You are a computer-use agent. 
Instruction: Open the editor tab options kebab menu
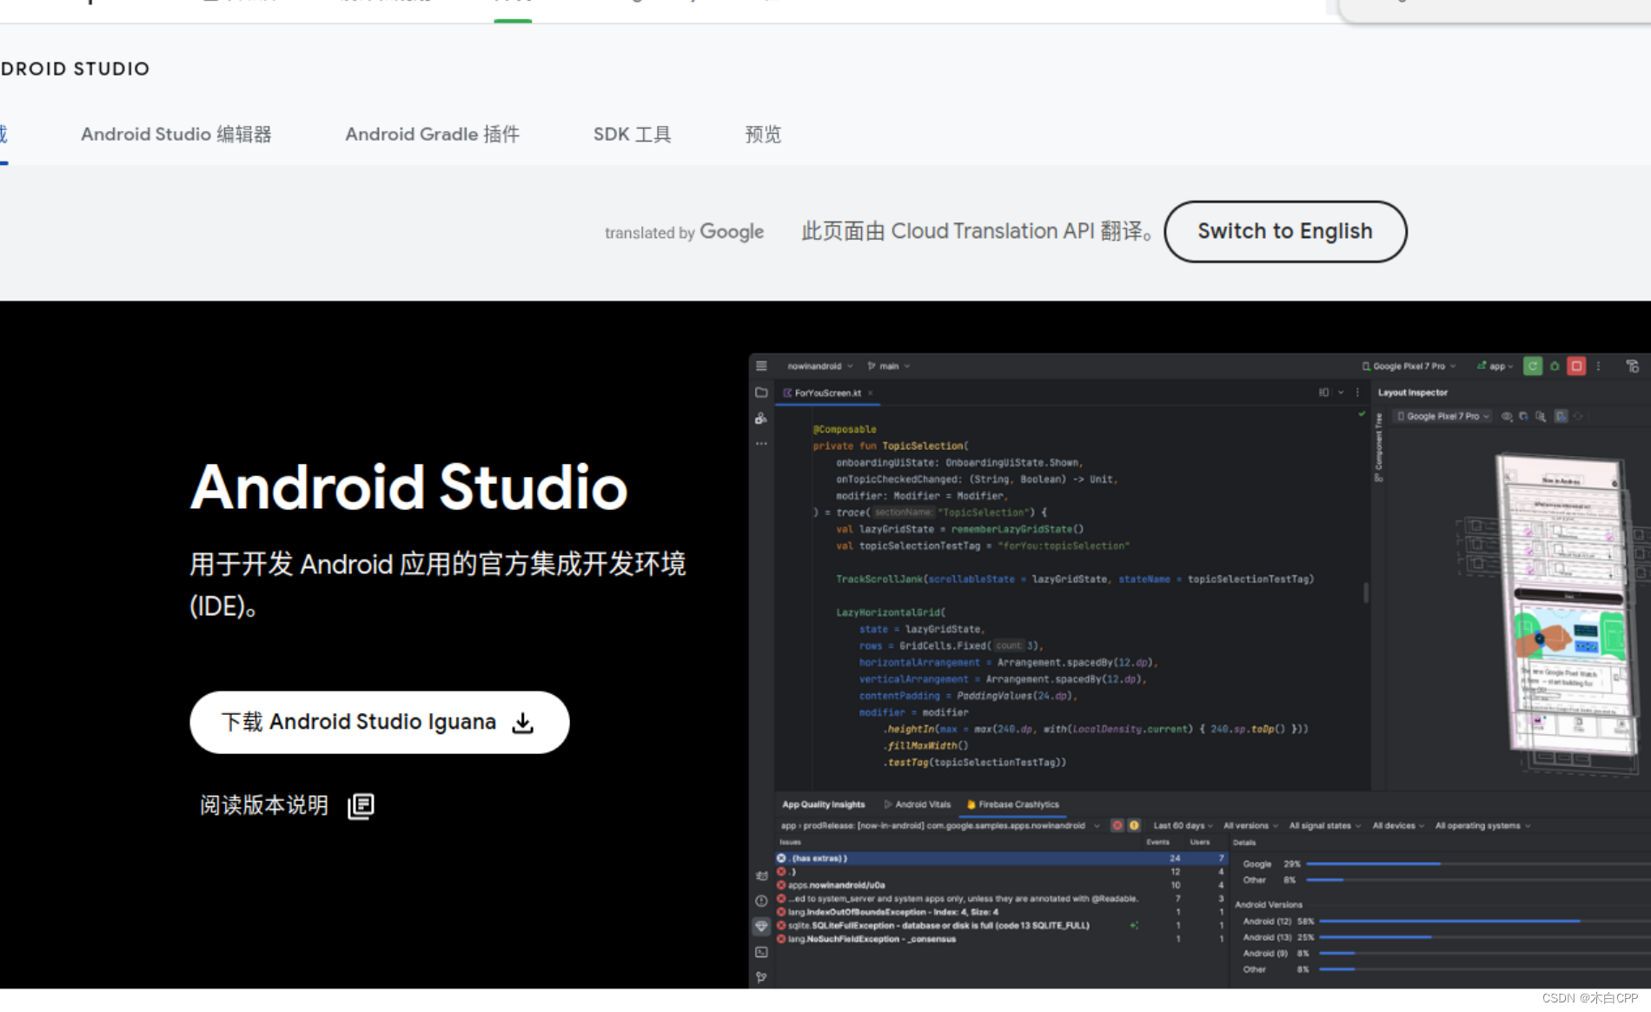pyautogui.click(x=1357, y=393)
